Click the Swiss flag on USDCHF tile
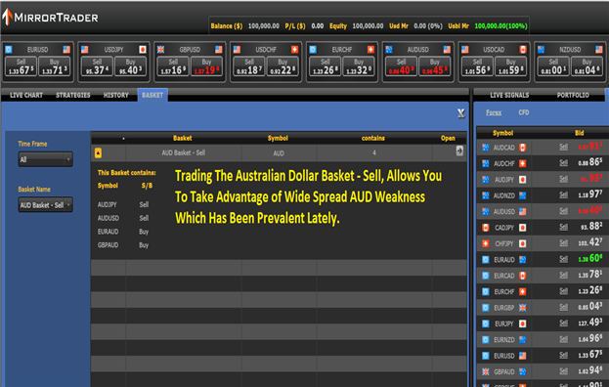Image resolution: width=609 pixels, height=387 pixels. tap(294, 49)
